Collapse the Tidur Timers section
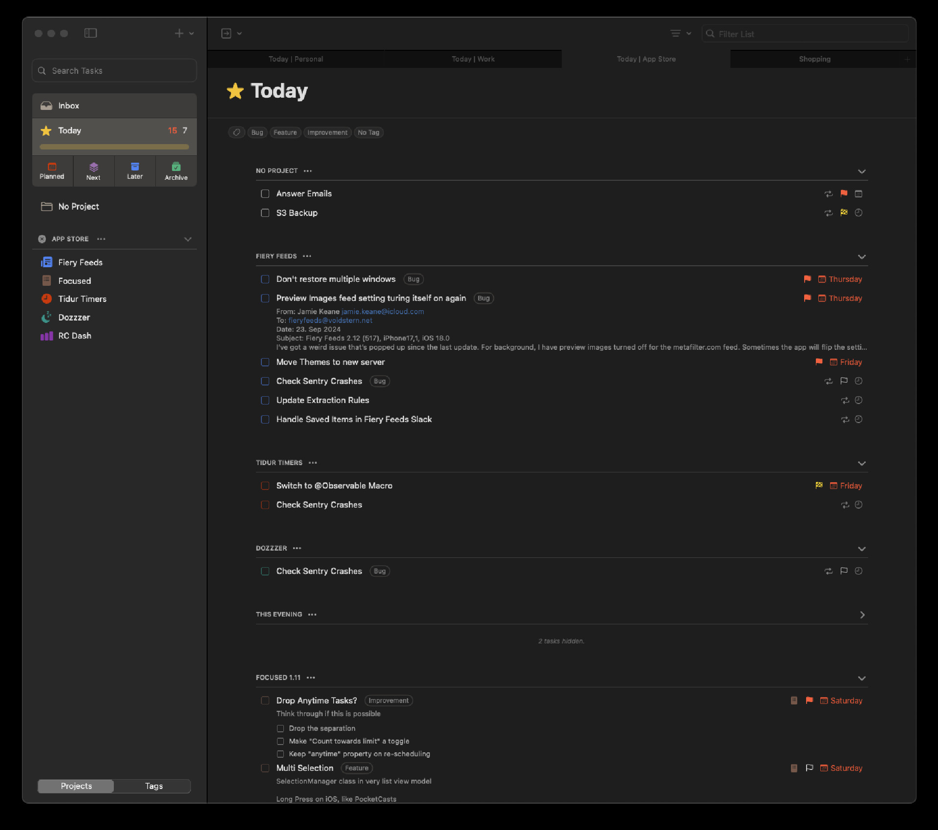The image size is (938, 830). tap(862, 463)
